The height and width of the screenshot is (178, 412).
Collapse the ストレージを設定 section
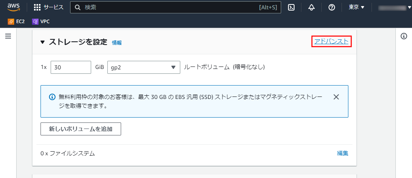(43, 42)
